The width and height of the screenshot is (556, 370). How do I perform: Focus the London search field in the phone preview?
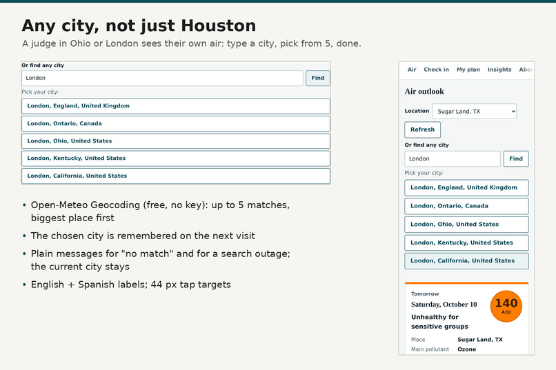pyautogui.click(x=453, y=158)
